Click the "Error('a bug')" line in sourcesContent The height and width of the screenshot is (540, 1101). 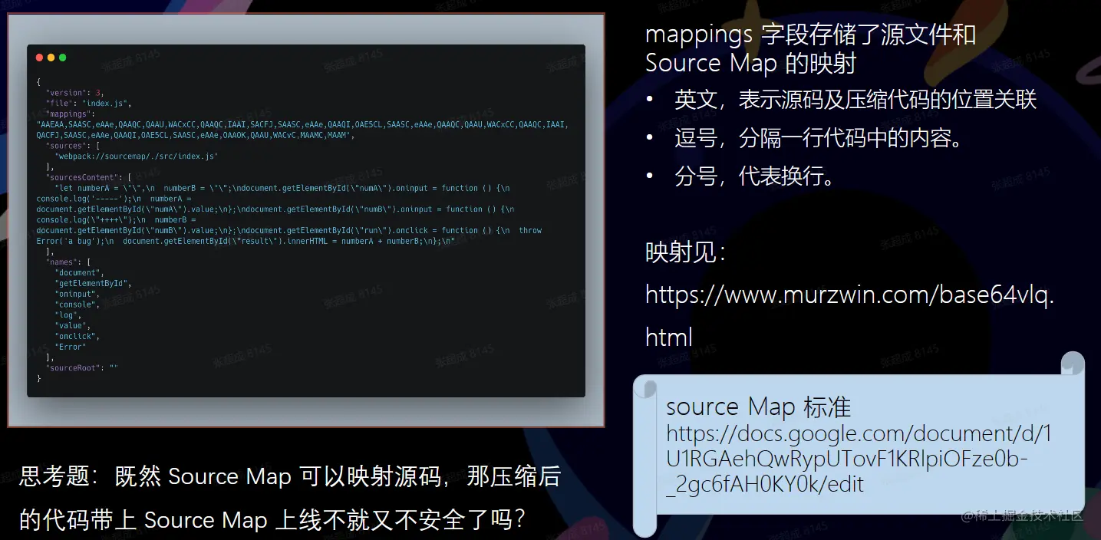246,241
